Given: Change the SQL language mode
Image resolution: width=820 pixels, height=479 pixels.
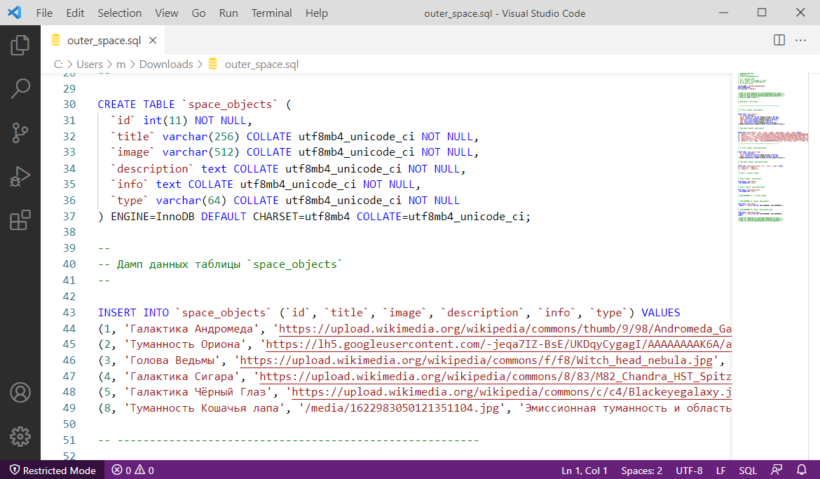Looking at the screenshot, I should (x=747, y=471).
